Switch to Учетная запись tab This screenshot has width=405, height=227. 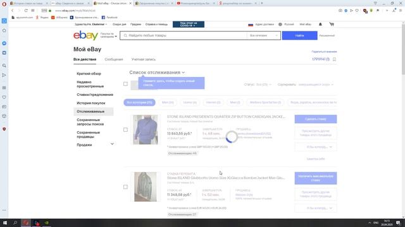click(144, 59)
